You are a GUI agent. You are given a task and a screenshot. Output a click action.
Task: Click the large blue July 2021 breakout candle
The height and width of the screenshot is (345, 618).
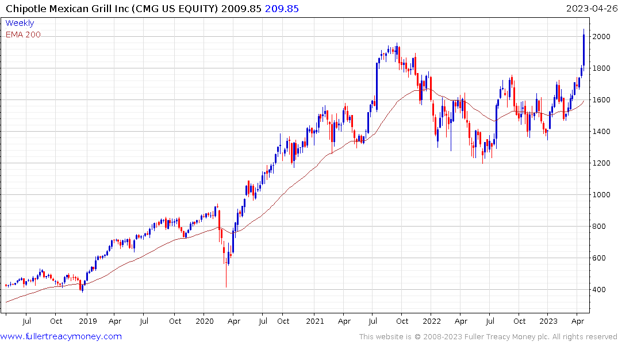(377, 86)
